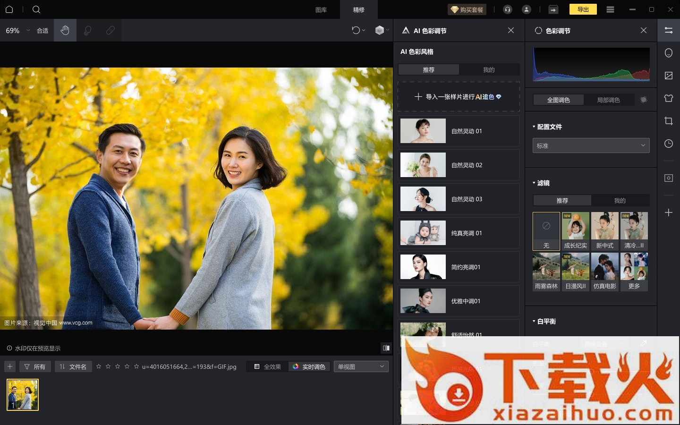The width and height of the screenshot is (680, 425).
Task: Open the 标准 profile dropdown
Action: [591, 145]
